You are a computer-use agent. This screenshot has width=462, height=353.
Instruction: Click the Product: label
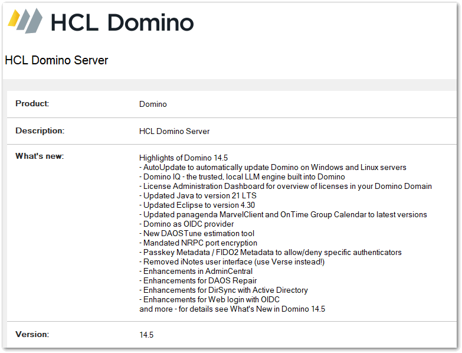[32, 104]
